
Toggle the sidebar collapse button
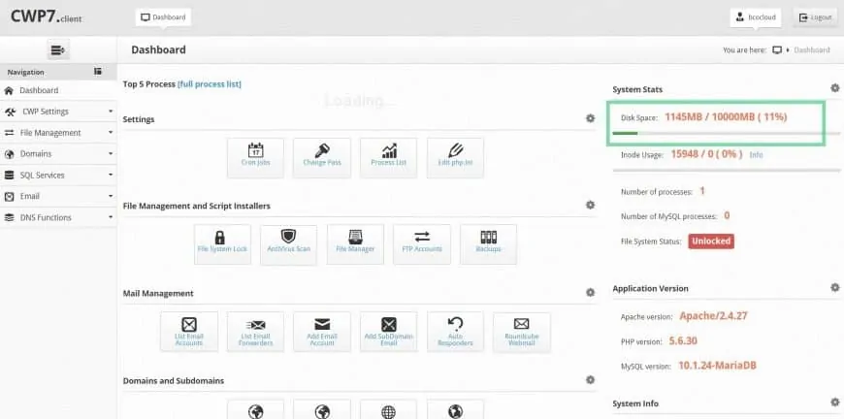[57, 50]
